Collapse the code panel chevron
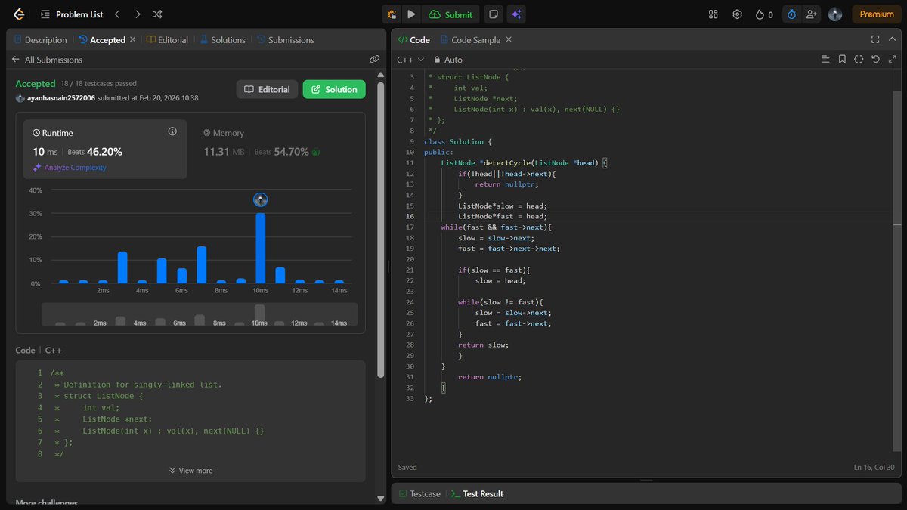The image size is (907, 510). 892,39
